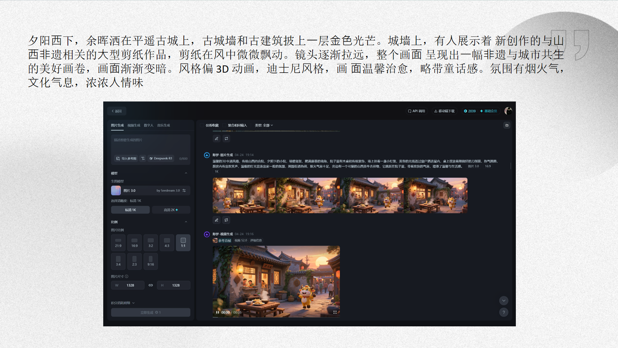This screenshot has height=348, width=618.
Task: Open the fourth generated courtyard image
Action: 436,195
